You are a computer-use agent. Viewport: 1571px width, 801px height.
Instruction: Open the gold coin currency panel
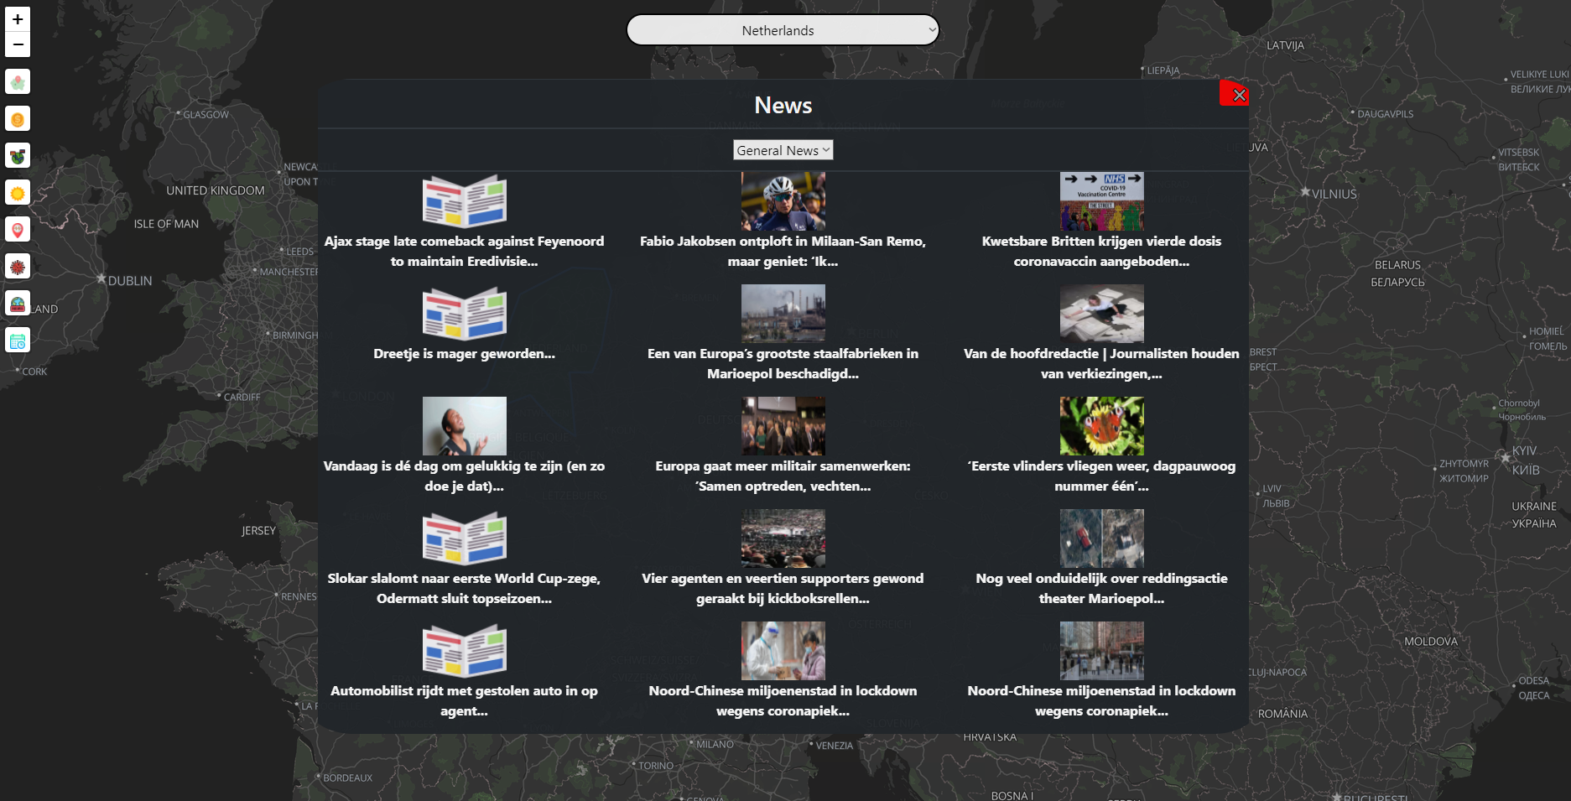[x=18, y=119]
